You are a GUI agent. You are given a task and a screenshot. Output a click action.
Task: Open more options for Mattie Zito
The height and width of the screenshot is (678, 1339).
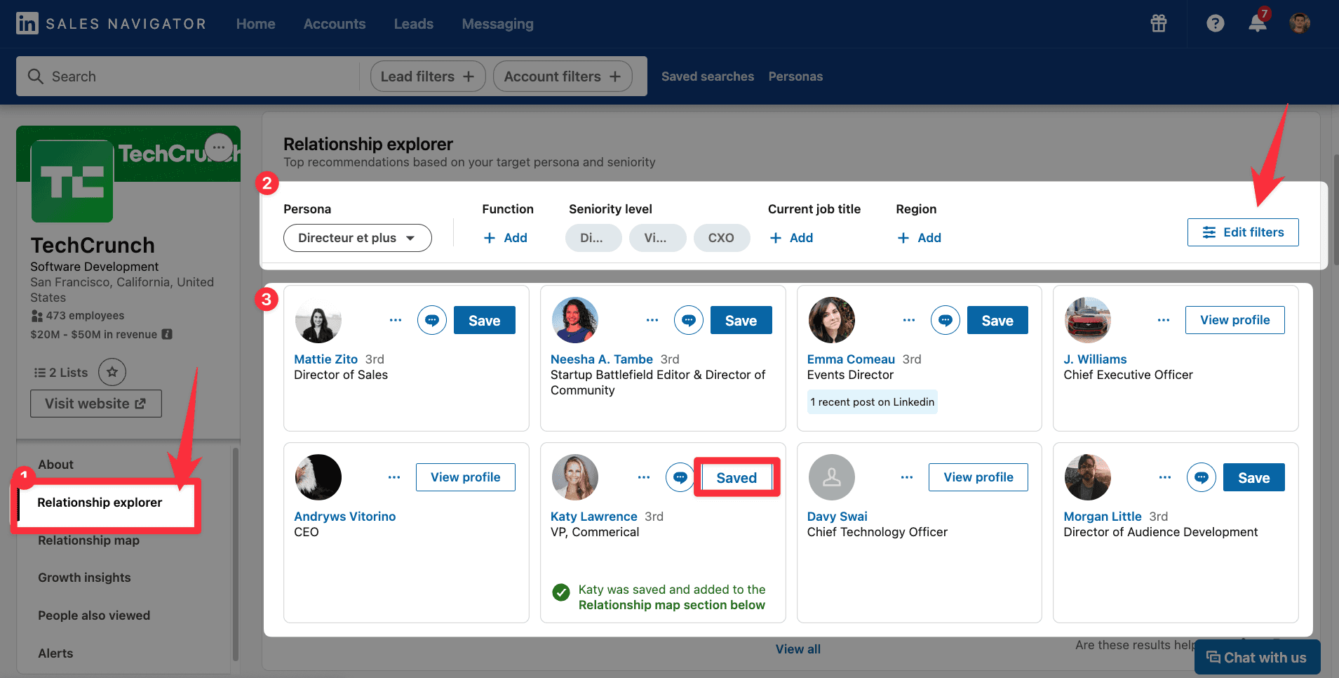click(x=396, y=320)
